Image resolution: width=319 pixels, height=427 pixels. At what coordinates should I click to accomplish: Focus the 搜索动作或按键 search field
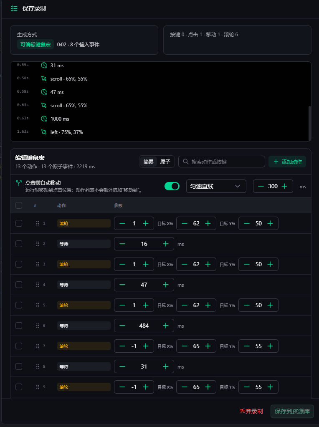click(x=221, y=162)
